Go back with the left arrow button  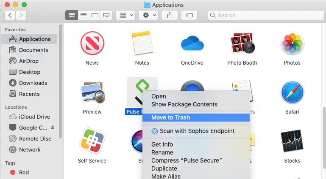(10, 15)
